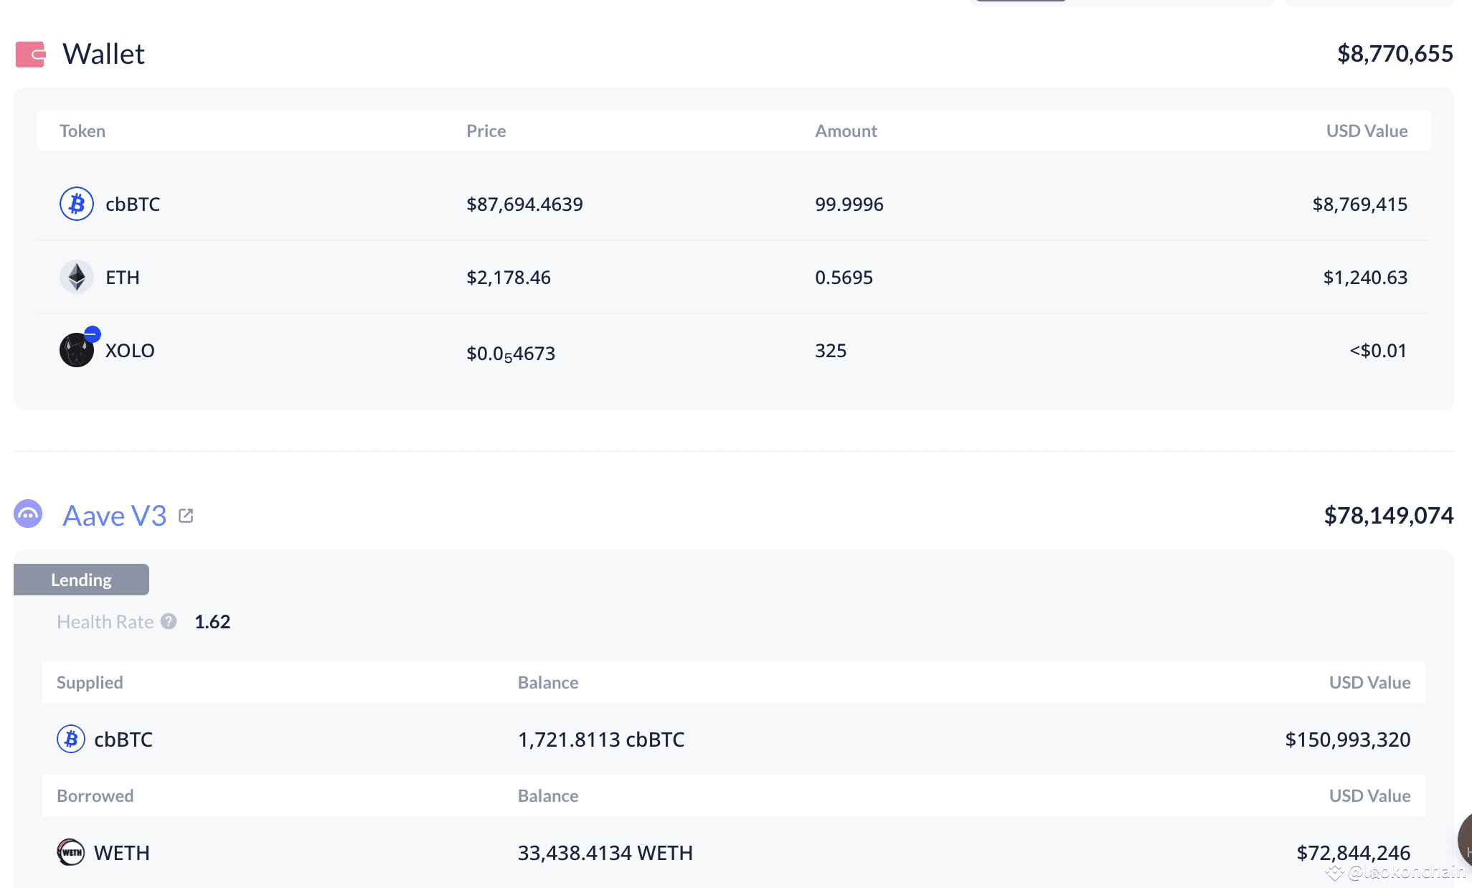Click the Health Rate value 1.62
The image size is (1472, 888).
tap(212, 621)
